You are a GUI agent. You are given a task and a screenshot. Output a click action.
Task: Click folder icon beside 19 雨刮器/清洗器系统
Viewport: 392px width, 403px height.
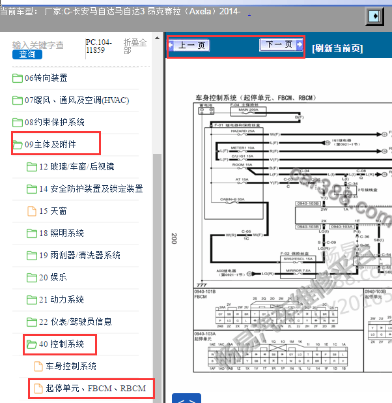(32, 256)
